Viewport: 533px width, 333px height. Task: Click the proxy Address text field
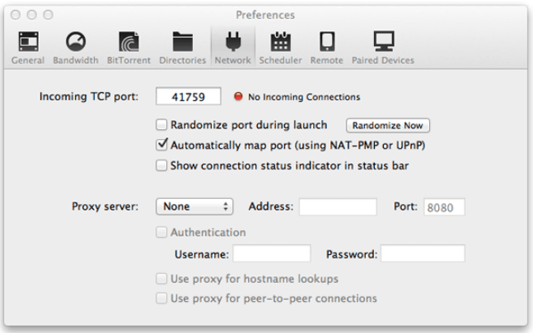337,207
